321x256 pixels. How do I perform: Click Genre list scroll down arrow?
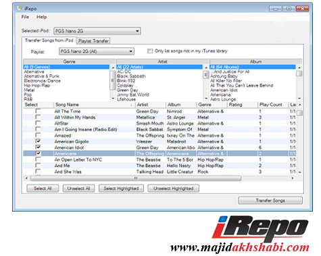[113, 99]
